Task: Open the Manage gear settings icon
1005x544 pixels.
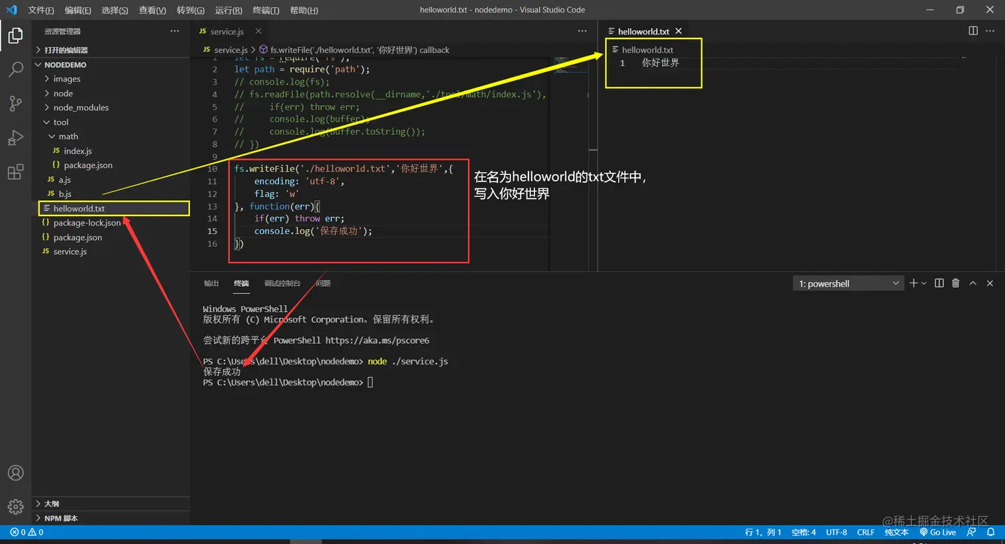Action: pos(15,507)
